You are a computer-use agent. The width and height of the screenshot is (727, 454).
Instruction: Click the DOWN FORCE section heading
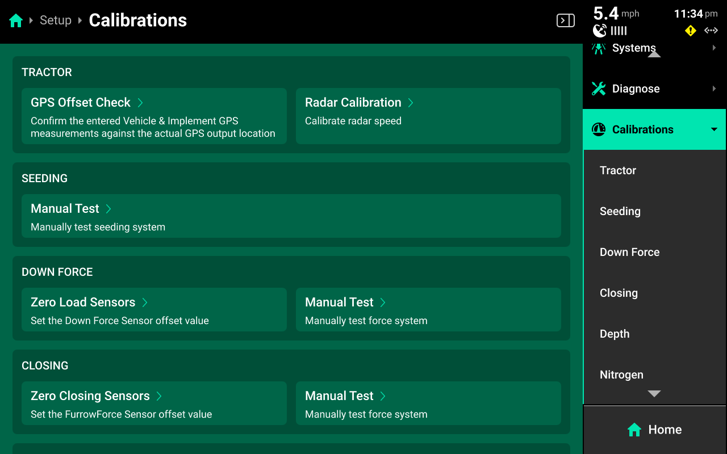(x=57, y=272)
